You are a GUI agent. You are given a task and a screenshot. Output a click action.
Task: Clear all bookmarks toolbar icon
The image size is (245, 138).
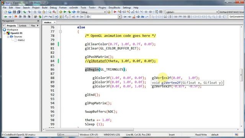(x=29, y=16)
